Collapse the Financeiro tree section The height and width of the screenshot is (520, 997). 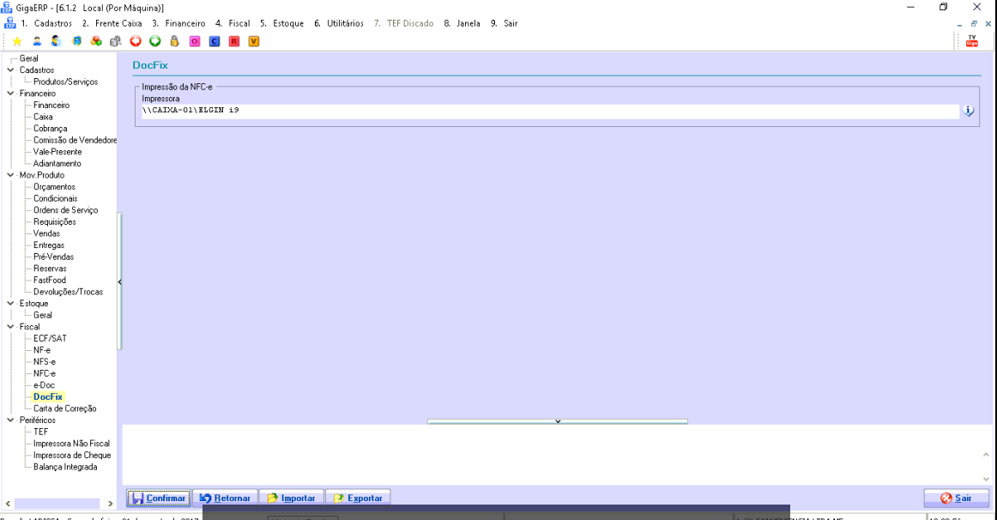(10, 94)
